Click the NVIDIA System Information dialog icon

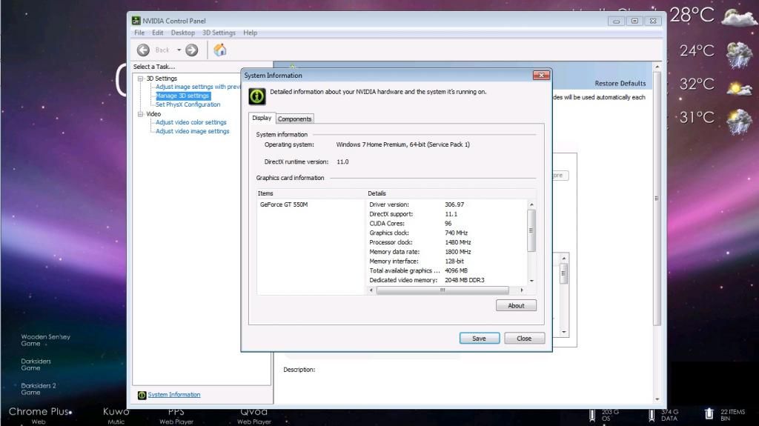click(256, 96)
